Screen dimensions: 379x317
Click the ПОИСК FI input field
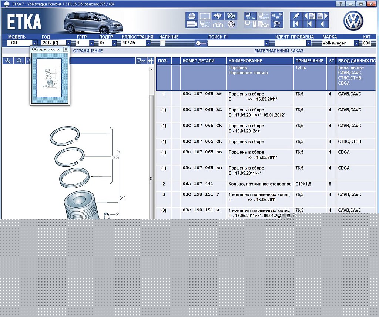pyautogui.click(x=236, y=43)
